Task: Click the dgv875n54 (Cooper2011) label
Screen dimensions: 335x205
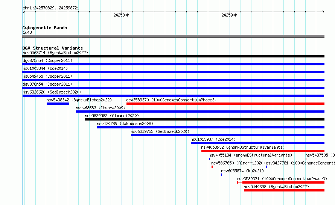Action: 47,60
